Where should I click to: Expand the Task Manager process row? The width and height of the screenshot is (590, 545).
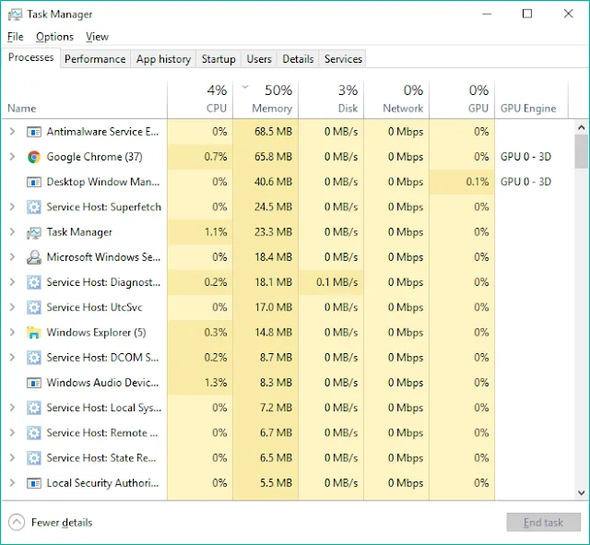tap(12, 231)
